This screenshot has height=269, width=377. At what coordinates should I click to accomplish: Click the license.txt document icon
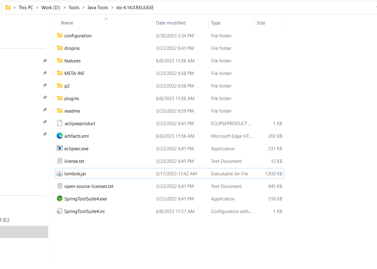tap(60, 161)
